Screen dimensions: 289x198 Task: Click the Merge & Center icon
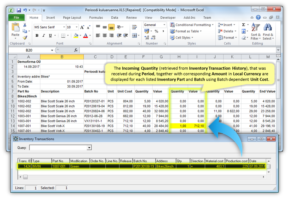tap(135, 36)
